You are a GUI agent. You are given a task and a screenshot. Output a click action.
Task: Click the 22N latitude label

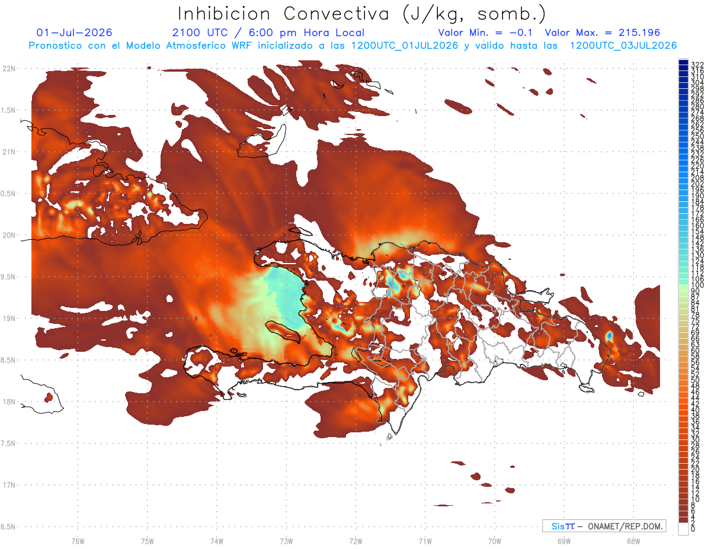point(8,68)
